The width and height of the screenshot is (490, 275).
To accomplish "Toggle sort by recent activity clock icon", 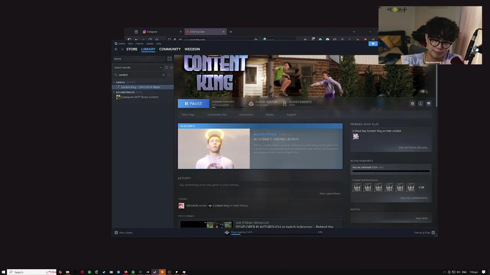I will coord(166,68).
